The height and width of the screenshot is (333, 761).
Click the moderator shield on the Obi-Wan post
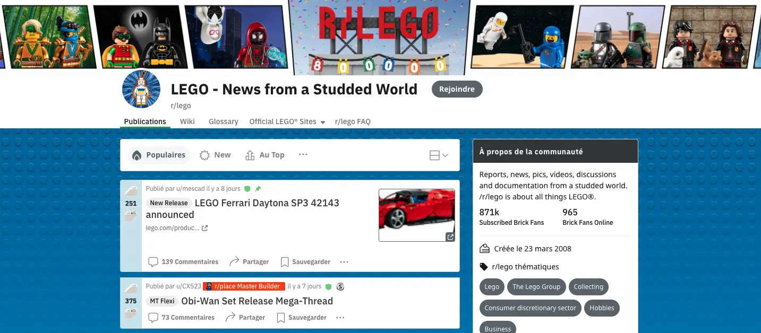[328, 286]
